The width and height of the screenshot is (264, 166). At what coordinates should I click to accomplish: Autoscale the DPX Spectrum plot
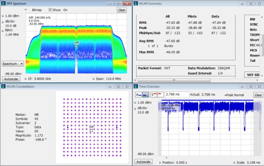click(11, 79)
